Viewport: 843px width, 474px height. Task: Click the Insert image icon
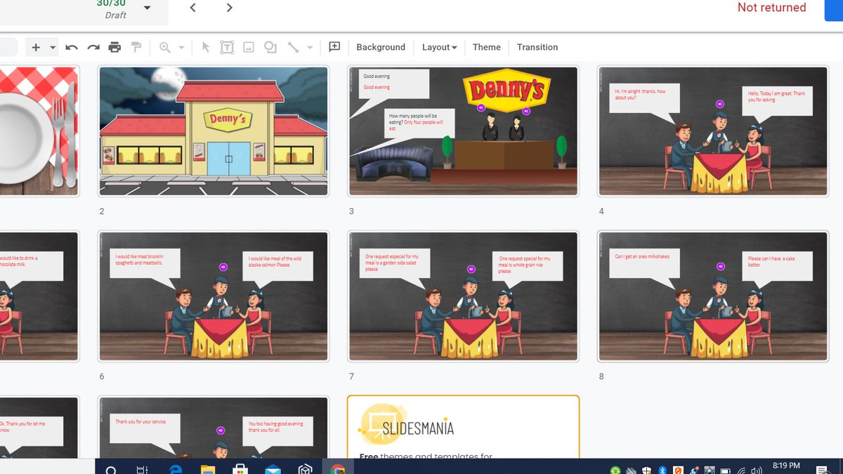point(247,47)
